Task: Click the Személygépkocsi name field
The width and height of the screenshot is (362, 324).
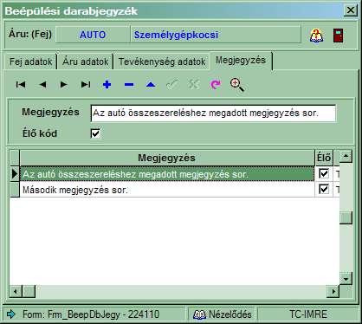Action: tap(216, 35)
